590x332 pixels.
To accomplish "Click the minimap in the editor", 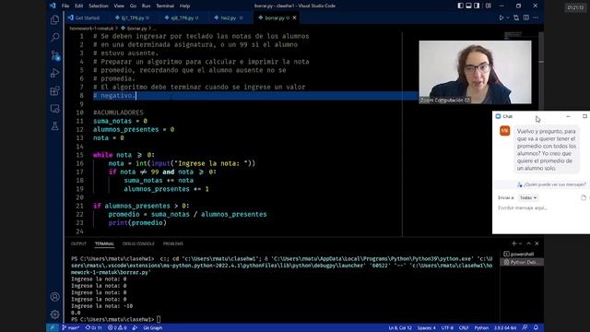I will pos(520,36).
